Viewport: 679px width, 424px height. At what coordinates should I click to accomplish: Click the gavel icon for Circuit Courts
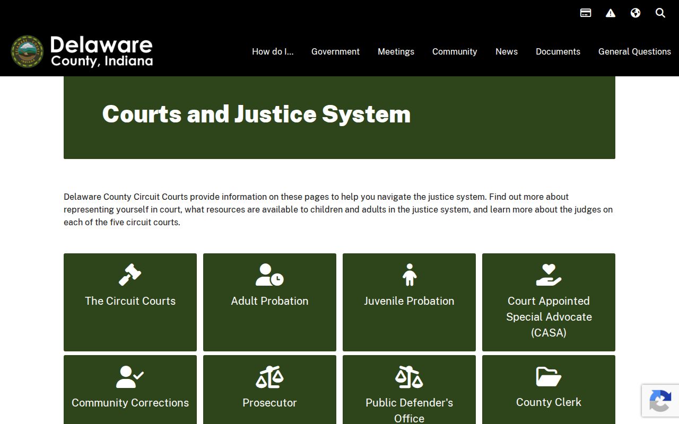click(130, 275)
